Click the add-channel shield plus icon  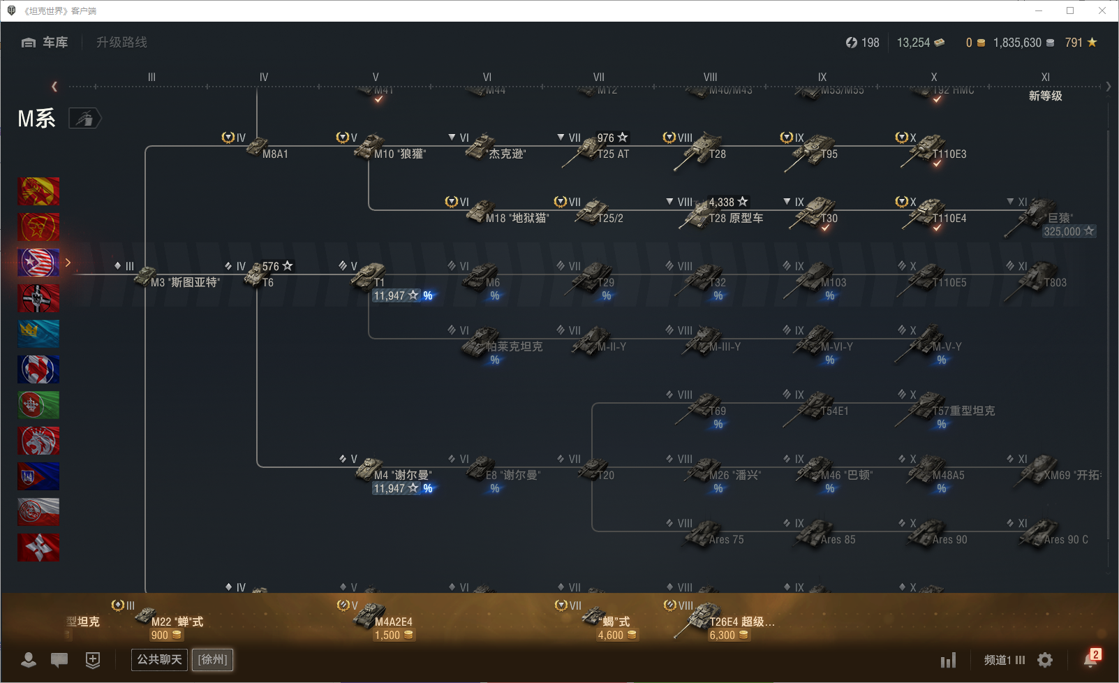coord(93,660)
